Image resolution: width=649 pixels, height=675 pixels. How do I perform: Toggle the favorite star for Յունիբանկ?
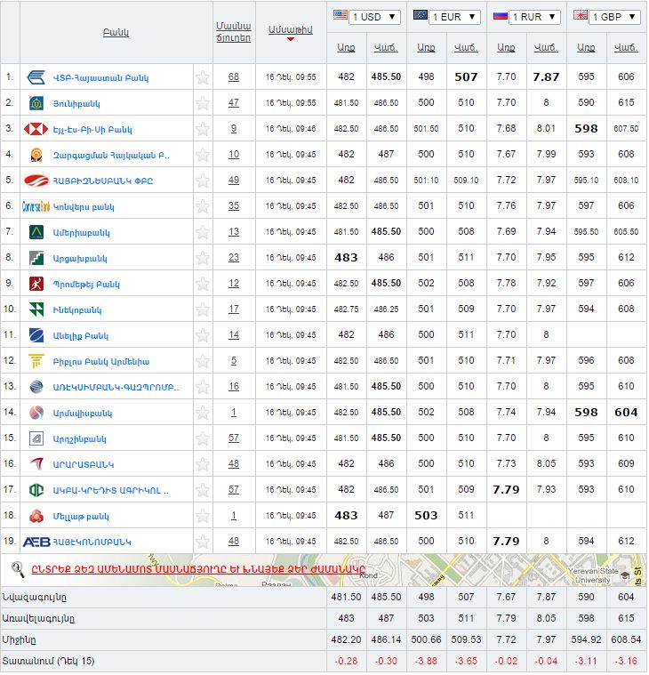[203, 103]
